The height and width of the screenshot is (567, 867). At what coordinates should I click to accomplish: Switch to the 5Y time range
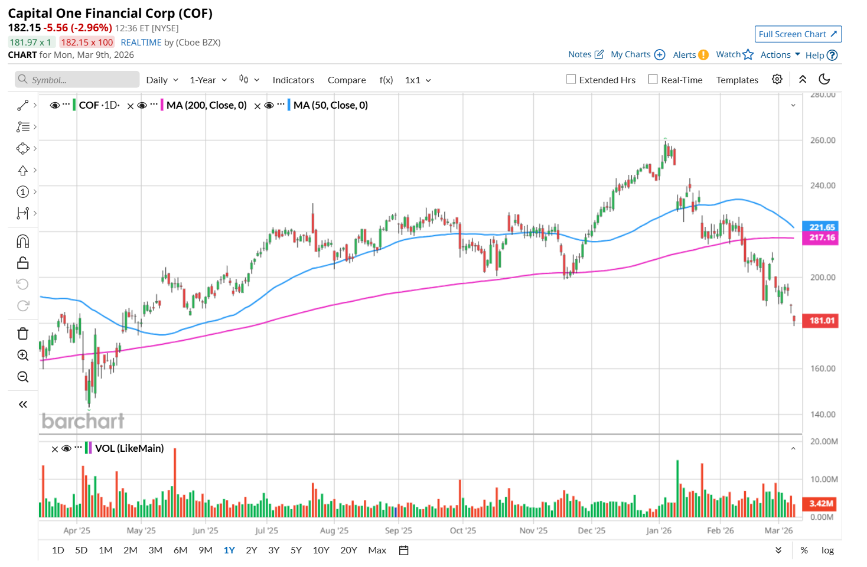tap(296, 550)
